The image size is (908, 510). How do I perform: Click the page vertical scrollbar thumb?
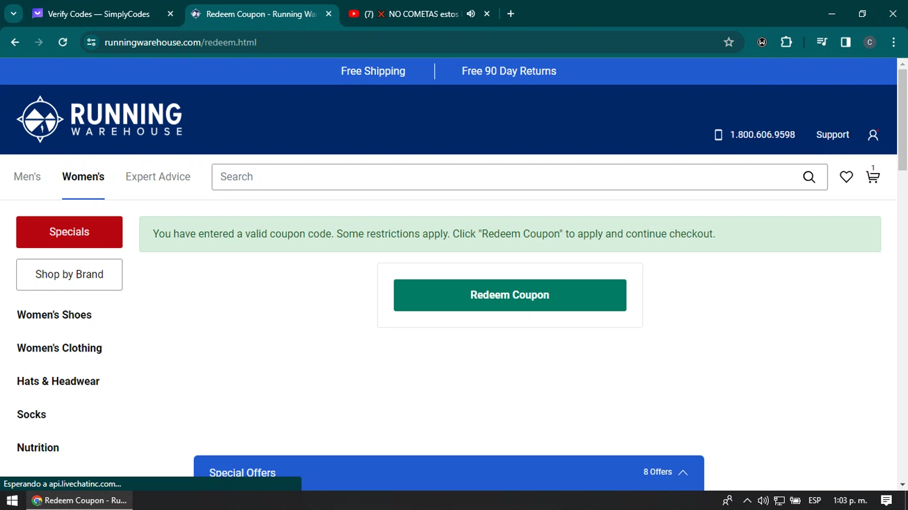(x=903, y=120)
